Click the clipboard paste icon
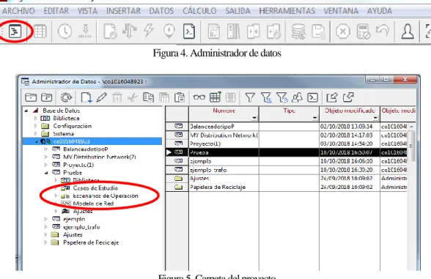 point(180,97)
